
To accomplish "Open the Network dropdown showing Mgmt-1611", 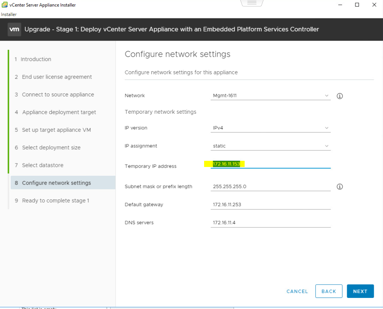I will point(270,96).
